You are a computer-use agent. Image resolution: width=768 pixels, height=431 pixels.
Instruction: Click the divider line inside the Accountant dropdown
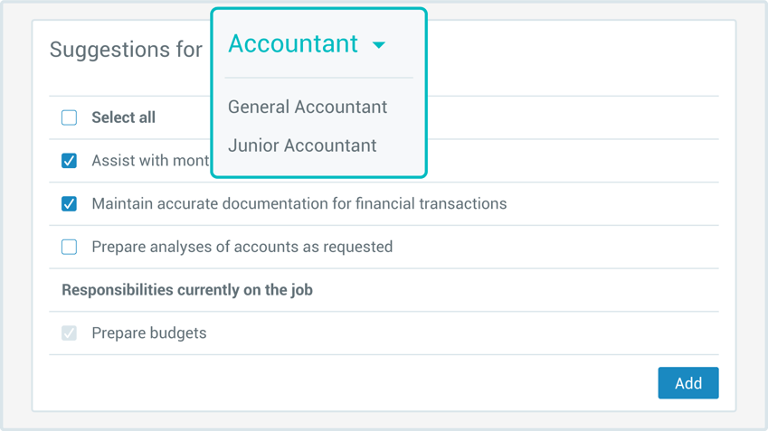318,78
